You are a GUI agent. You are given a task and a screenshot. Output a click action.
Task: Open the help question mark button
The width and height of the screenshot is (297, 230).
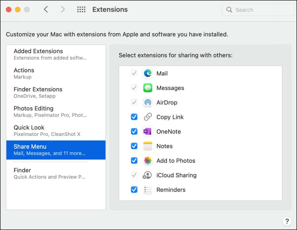click(x=287, y=221)
